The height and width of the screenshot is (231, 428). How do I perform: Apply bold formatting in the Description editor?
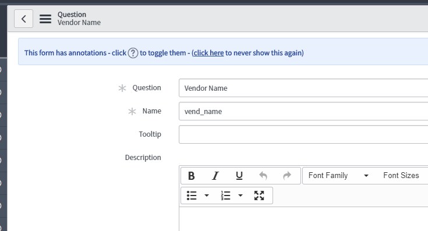tap(192, 176)
